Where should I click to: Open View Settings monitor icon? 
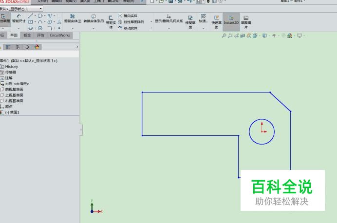coord(300,36)
